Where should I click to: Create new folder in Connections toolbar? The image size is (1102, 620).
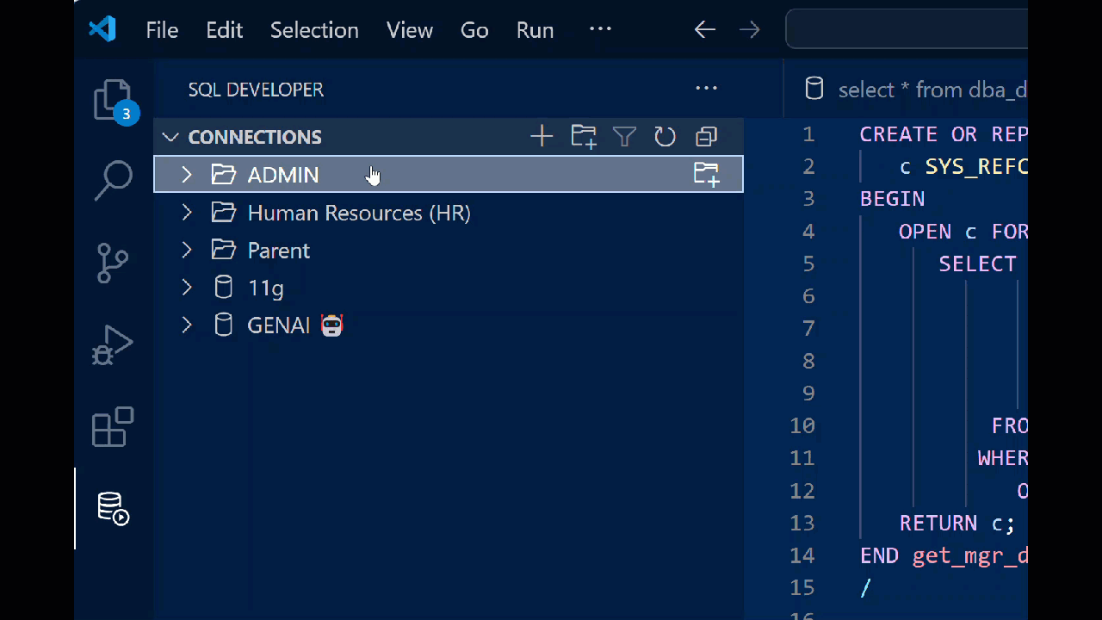coord(584,136)
